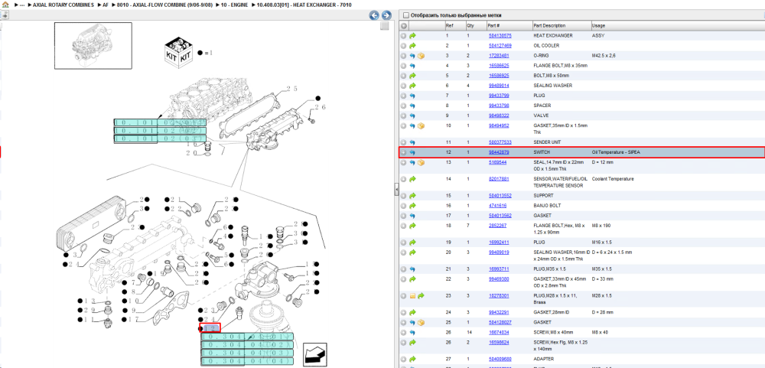Image resolution: width=765 pixels, height=368 pixels.
Task: Open part number 82017881 link
Action: point(498,179)
